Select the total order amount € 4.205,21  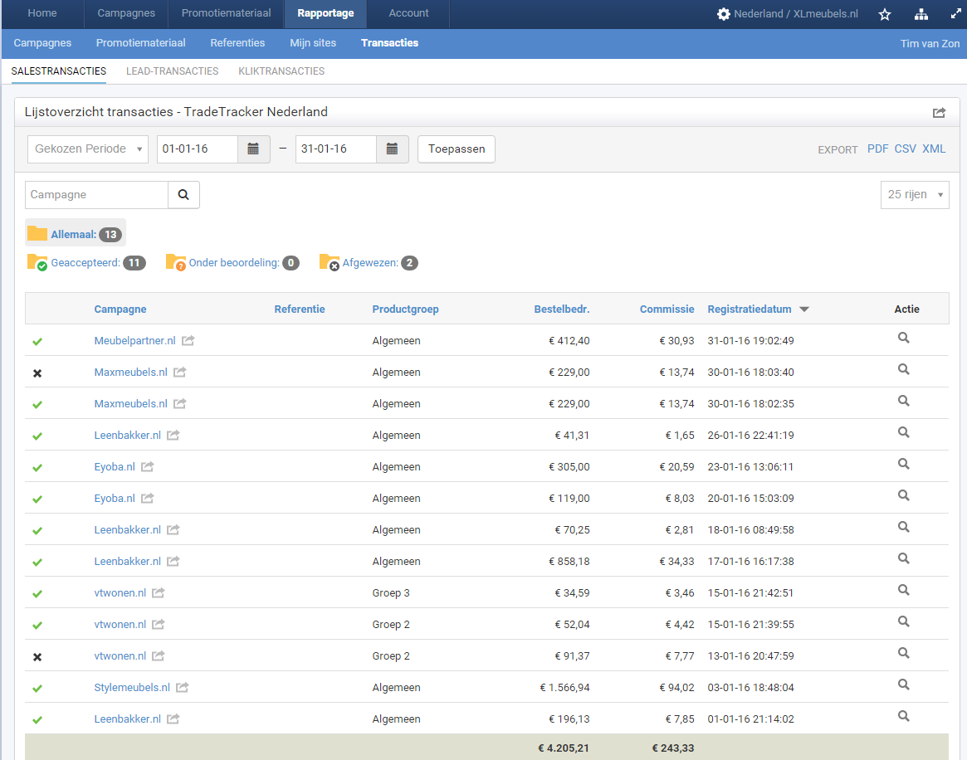coord(563,748)
